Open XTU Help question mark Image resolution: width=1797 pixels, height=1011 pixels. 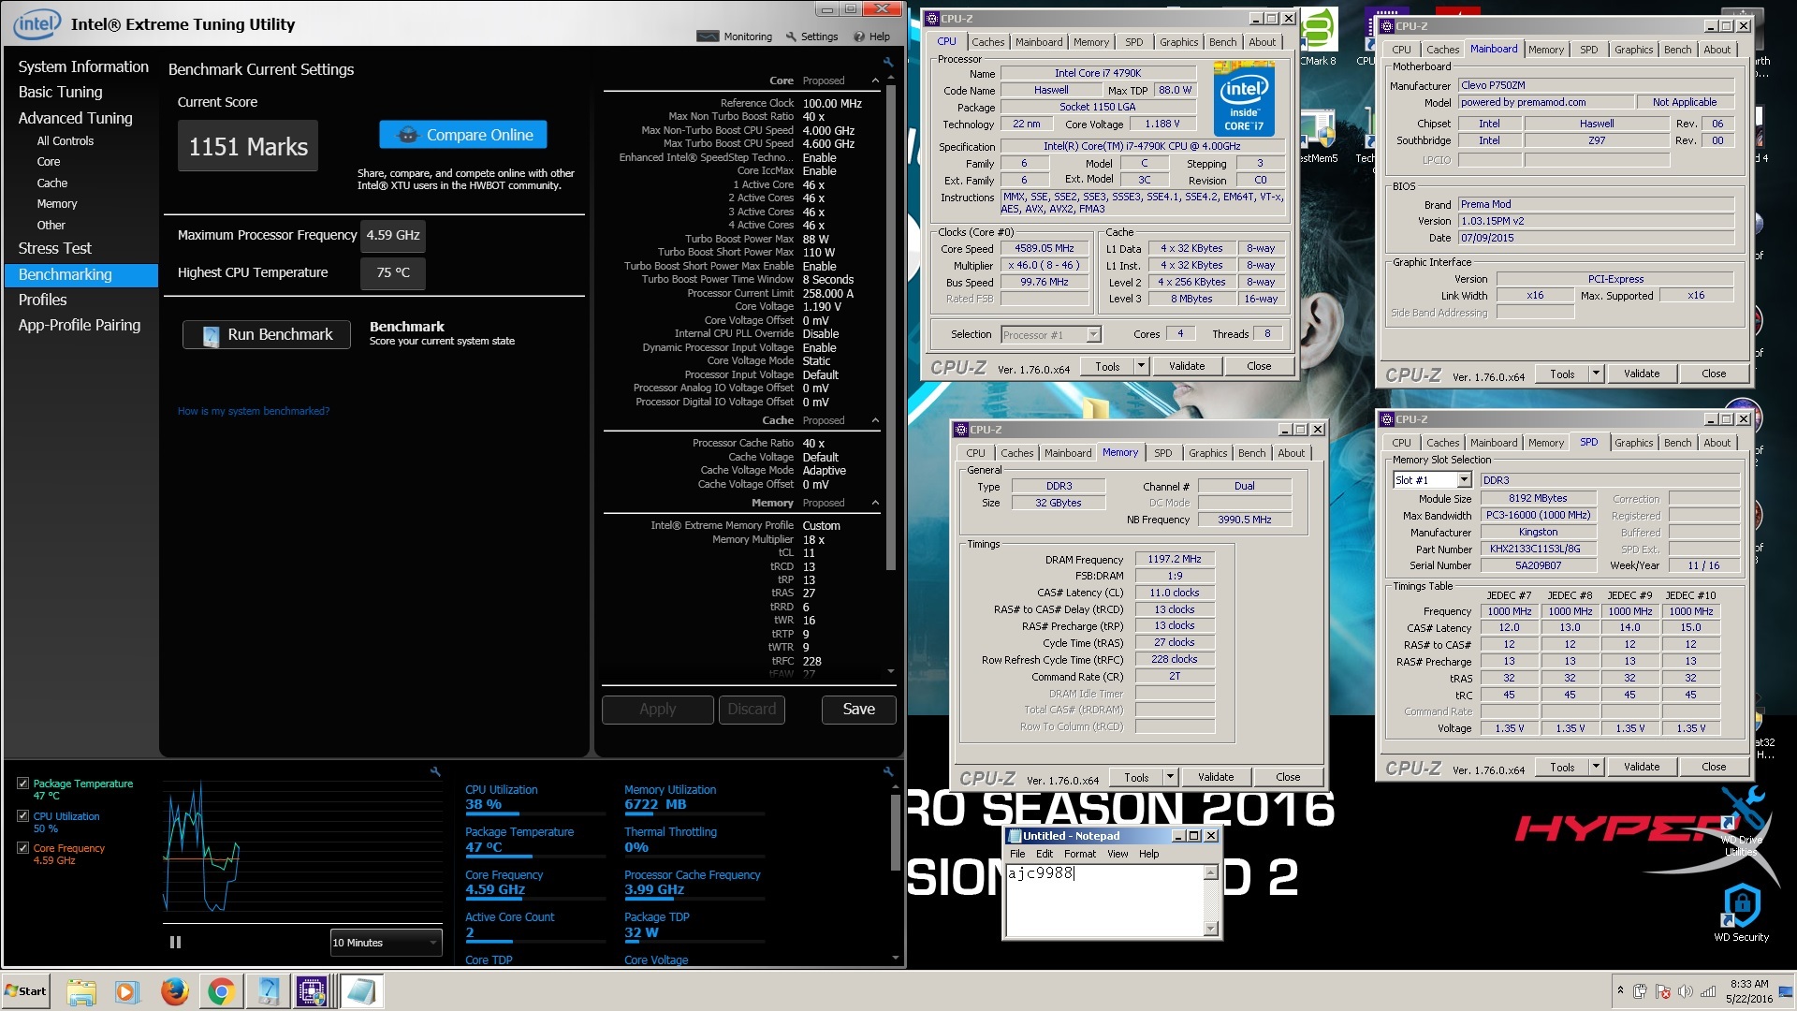coord(859,37)
